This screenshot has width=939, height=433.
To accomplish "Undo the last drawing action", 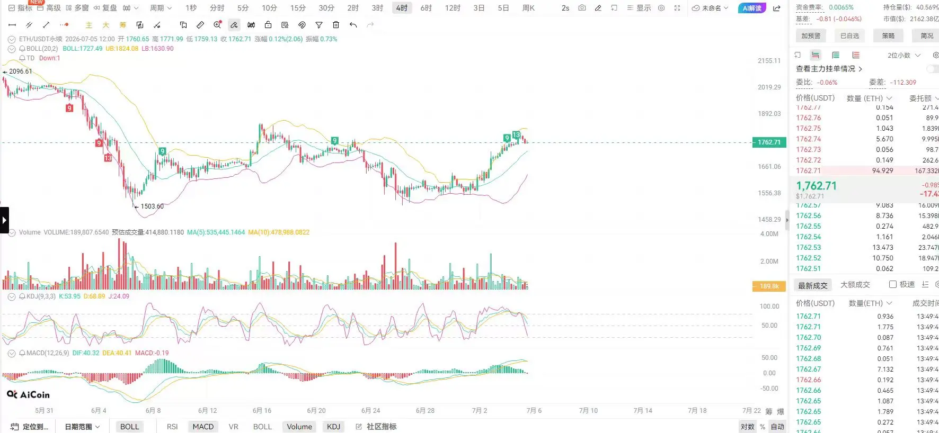I will coord(353,25).
